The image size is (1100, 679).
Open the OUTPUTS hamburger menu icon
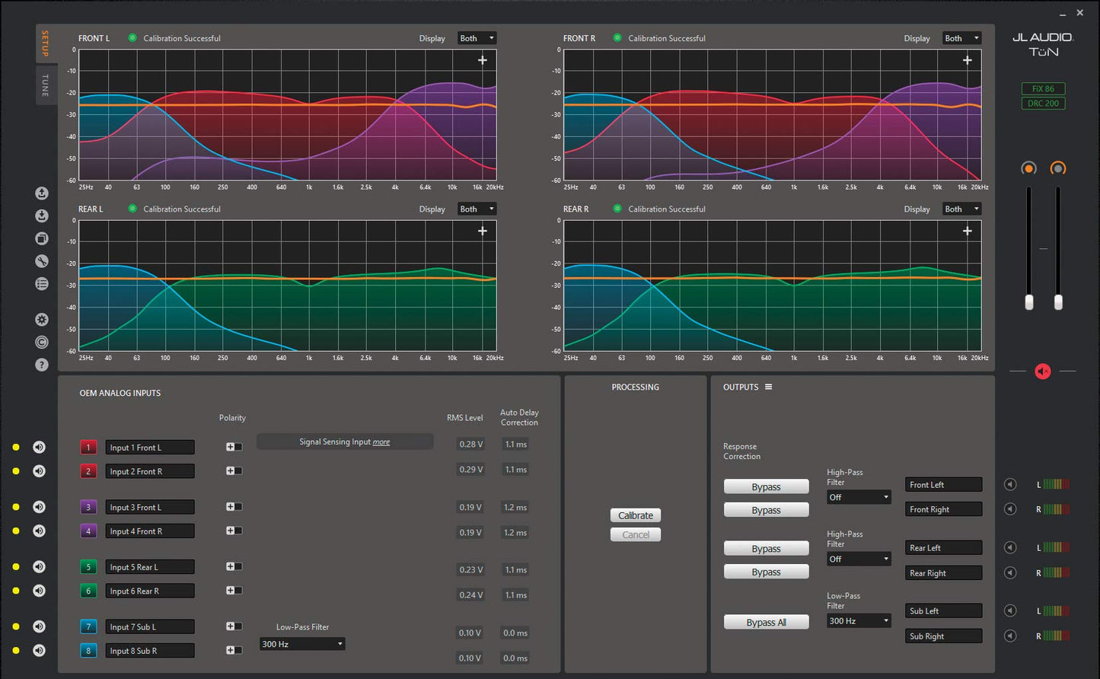768,387
